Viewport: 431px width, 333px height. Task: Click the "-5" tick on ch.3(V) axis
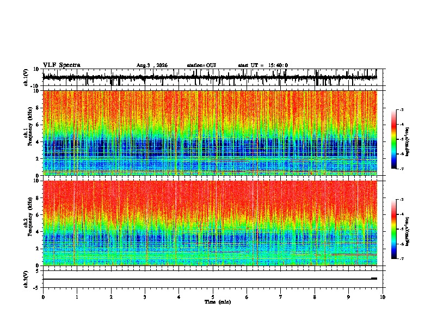(x=37, y=288)
